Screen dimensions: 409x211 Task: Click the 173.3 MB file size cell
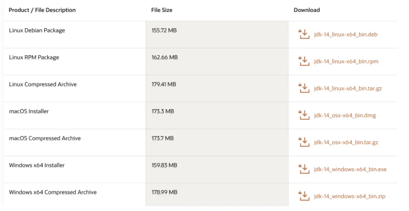pyautogui.click(x=162, y=111)
